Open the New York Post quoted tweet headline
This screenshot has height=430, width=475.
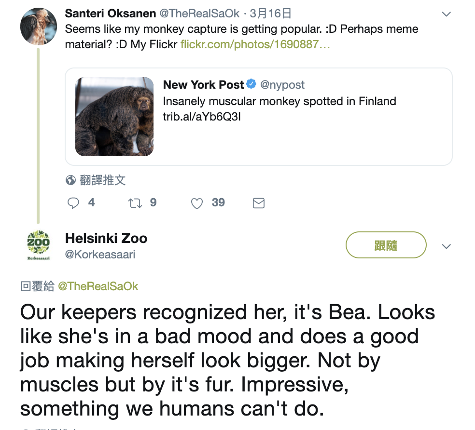tap(279, 102)
